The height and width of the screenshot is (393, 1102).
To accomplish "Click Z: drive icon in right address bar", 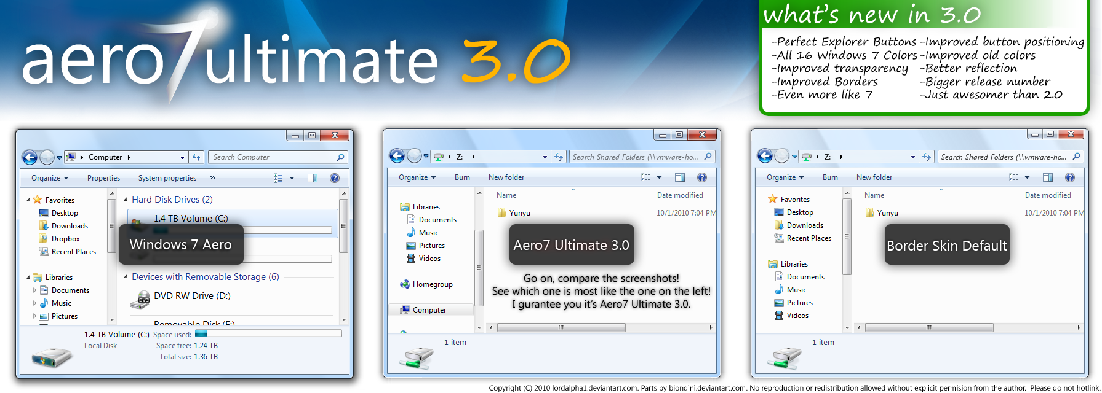I will [x=807, y=157].
